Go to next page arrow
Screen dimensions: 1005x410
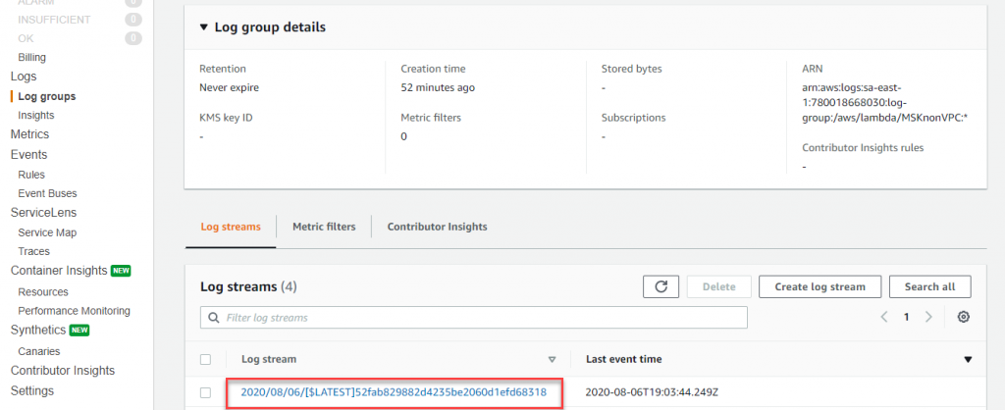pyautogui.click(x=928, y=317)
